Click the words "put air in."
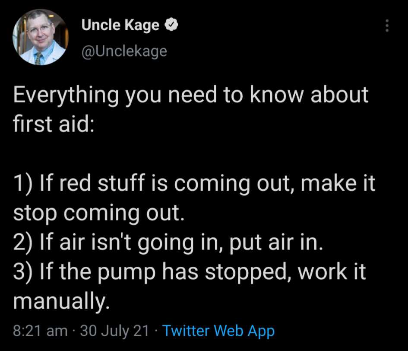 coord(276,243)
